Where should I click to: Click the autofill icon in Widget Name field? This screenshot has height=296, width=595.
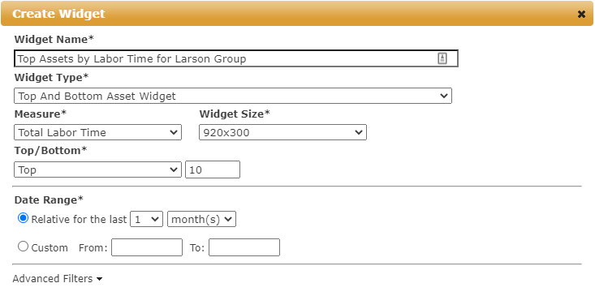[442, 58]
